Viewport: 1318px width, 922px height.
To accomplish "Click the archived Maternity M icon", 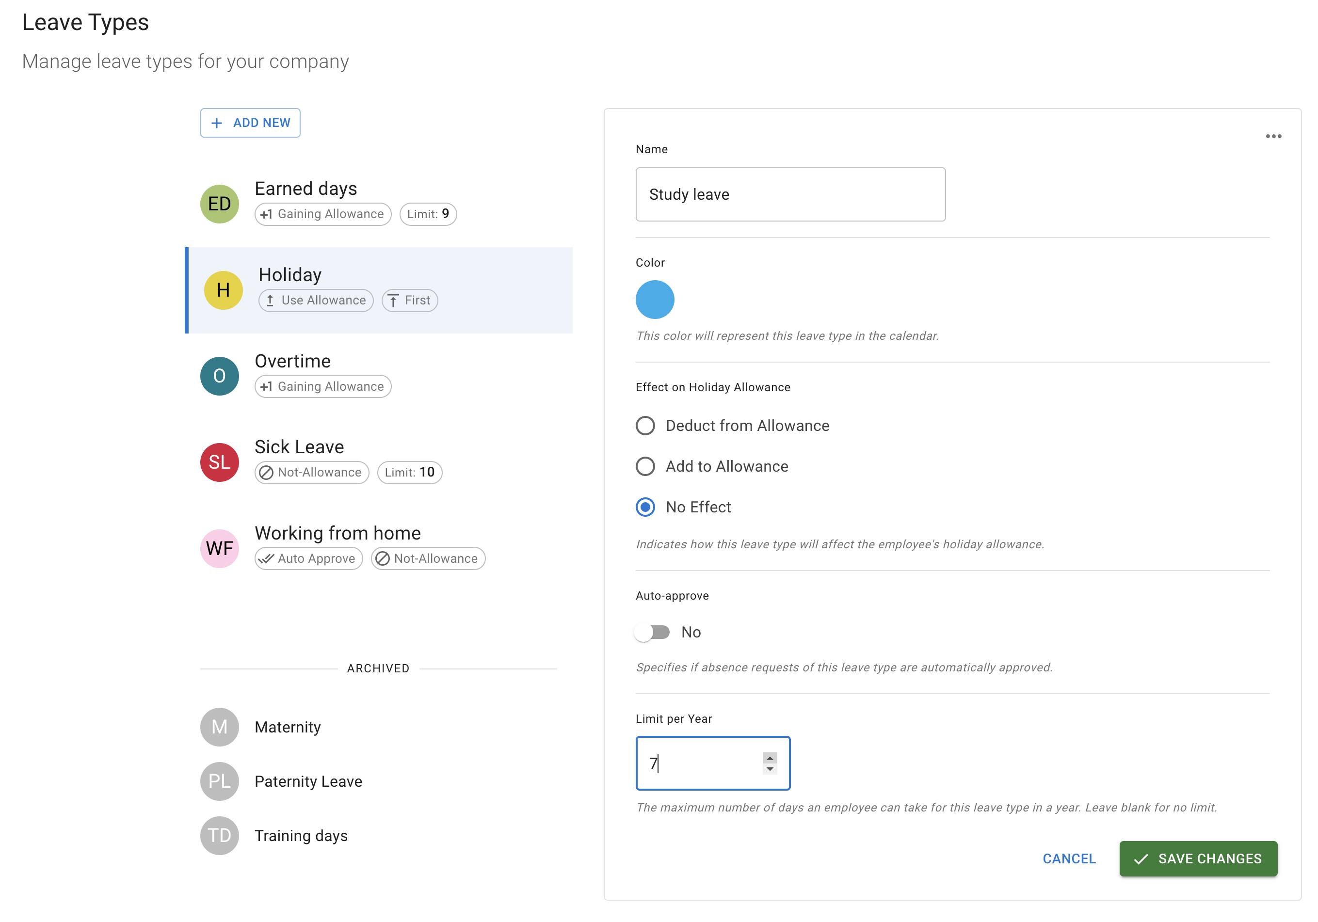I will click(219, 726).
